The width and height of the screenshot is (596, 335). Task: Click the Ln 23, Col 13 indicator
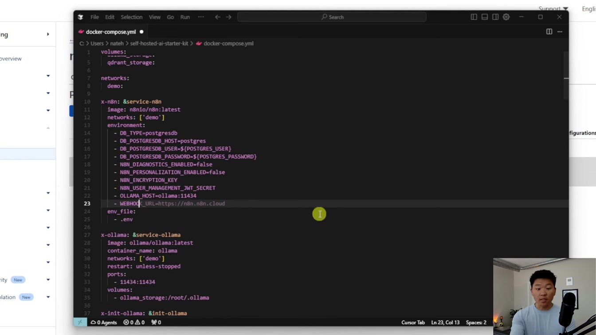[445, 322]
